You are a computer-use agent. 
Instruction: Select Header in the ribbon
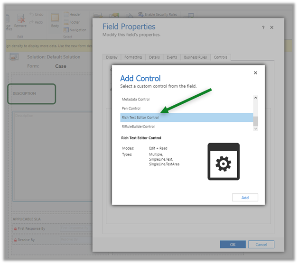pos(66,15)
